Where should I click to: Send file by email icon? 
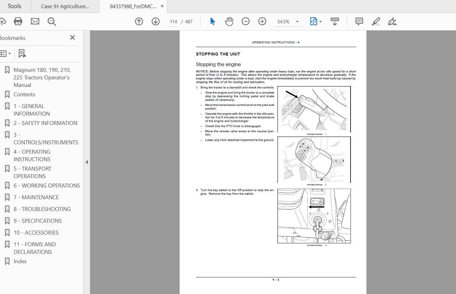35,21
